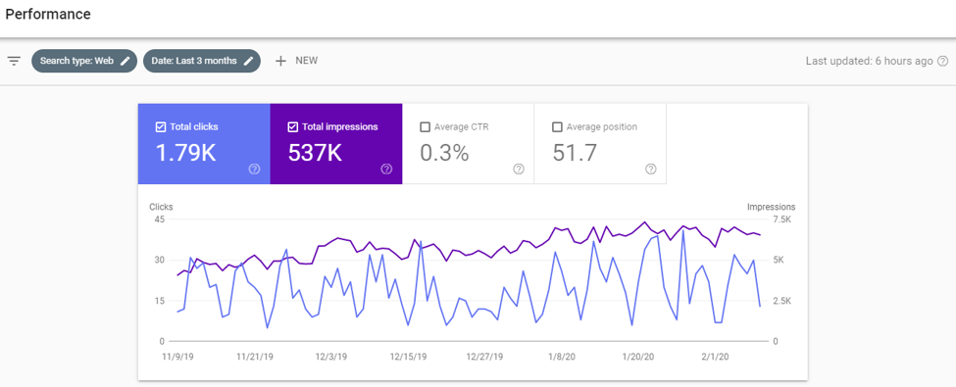Click pencil icon on Date chip
Screen dimensions: 956x387
click(249, 61)
